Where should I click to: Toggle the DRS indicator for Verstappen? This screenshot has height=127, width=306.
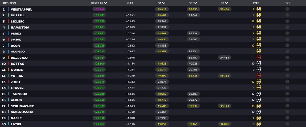[x=287, y=9]
